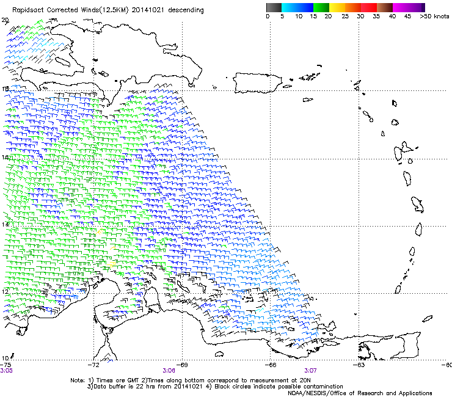Click the NOAA/NESDIS credit line
Screen dimensions: 452x397
pos(360,393)
